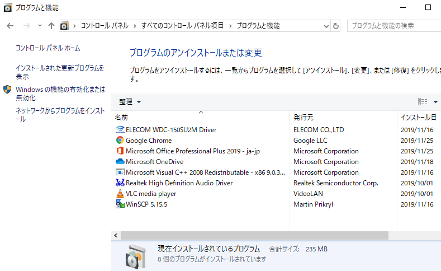Open コントロール パネル ホーム link
The width and height of the screenshot is (441, 271).
point(48,48)
